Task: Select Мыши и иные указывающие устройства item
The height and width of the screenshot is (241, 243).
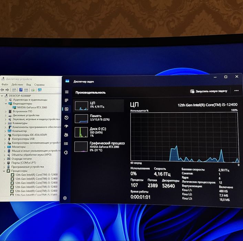Action: pos(36,151)
